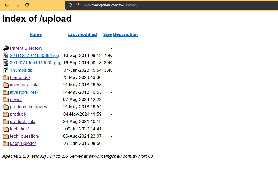Click the 'Index of /upload' heading

click(37, 19)
